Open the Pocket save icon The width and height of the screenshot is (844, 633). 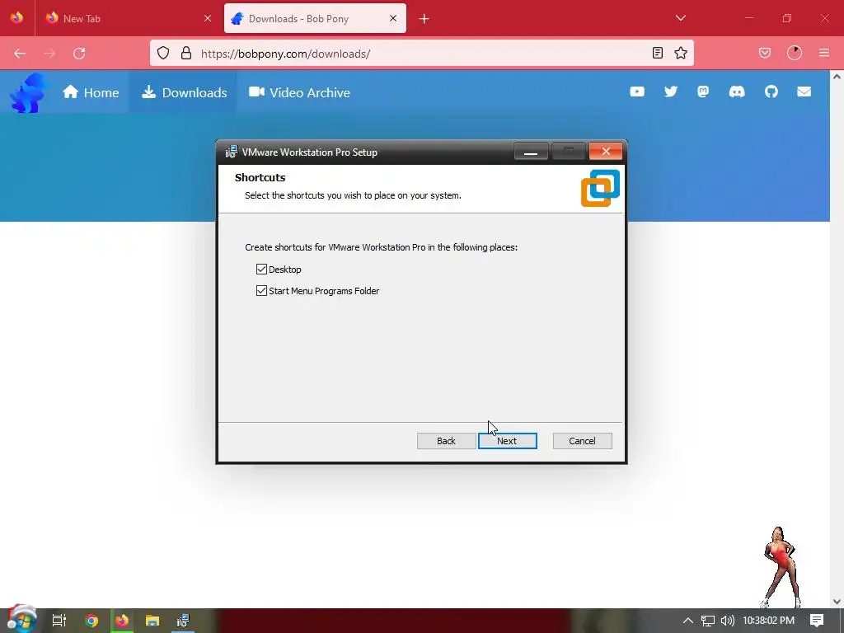click(765, 53)
